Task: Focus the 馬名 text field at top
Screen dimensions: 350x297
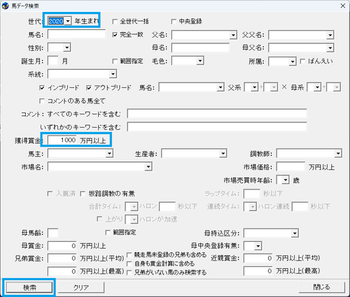Action: coord(76,35)
